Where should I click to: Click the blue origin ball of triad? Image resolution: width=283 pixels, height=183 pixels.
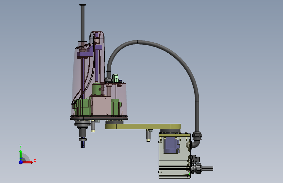pyautogui.click(x=21, y=162)
